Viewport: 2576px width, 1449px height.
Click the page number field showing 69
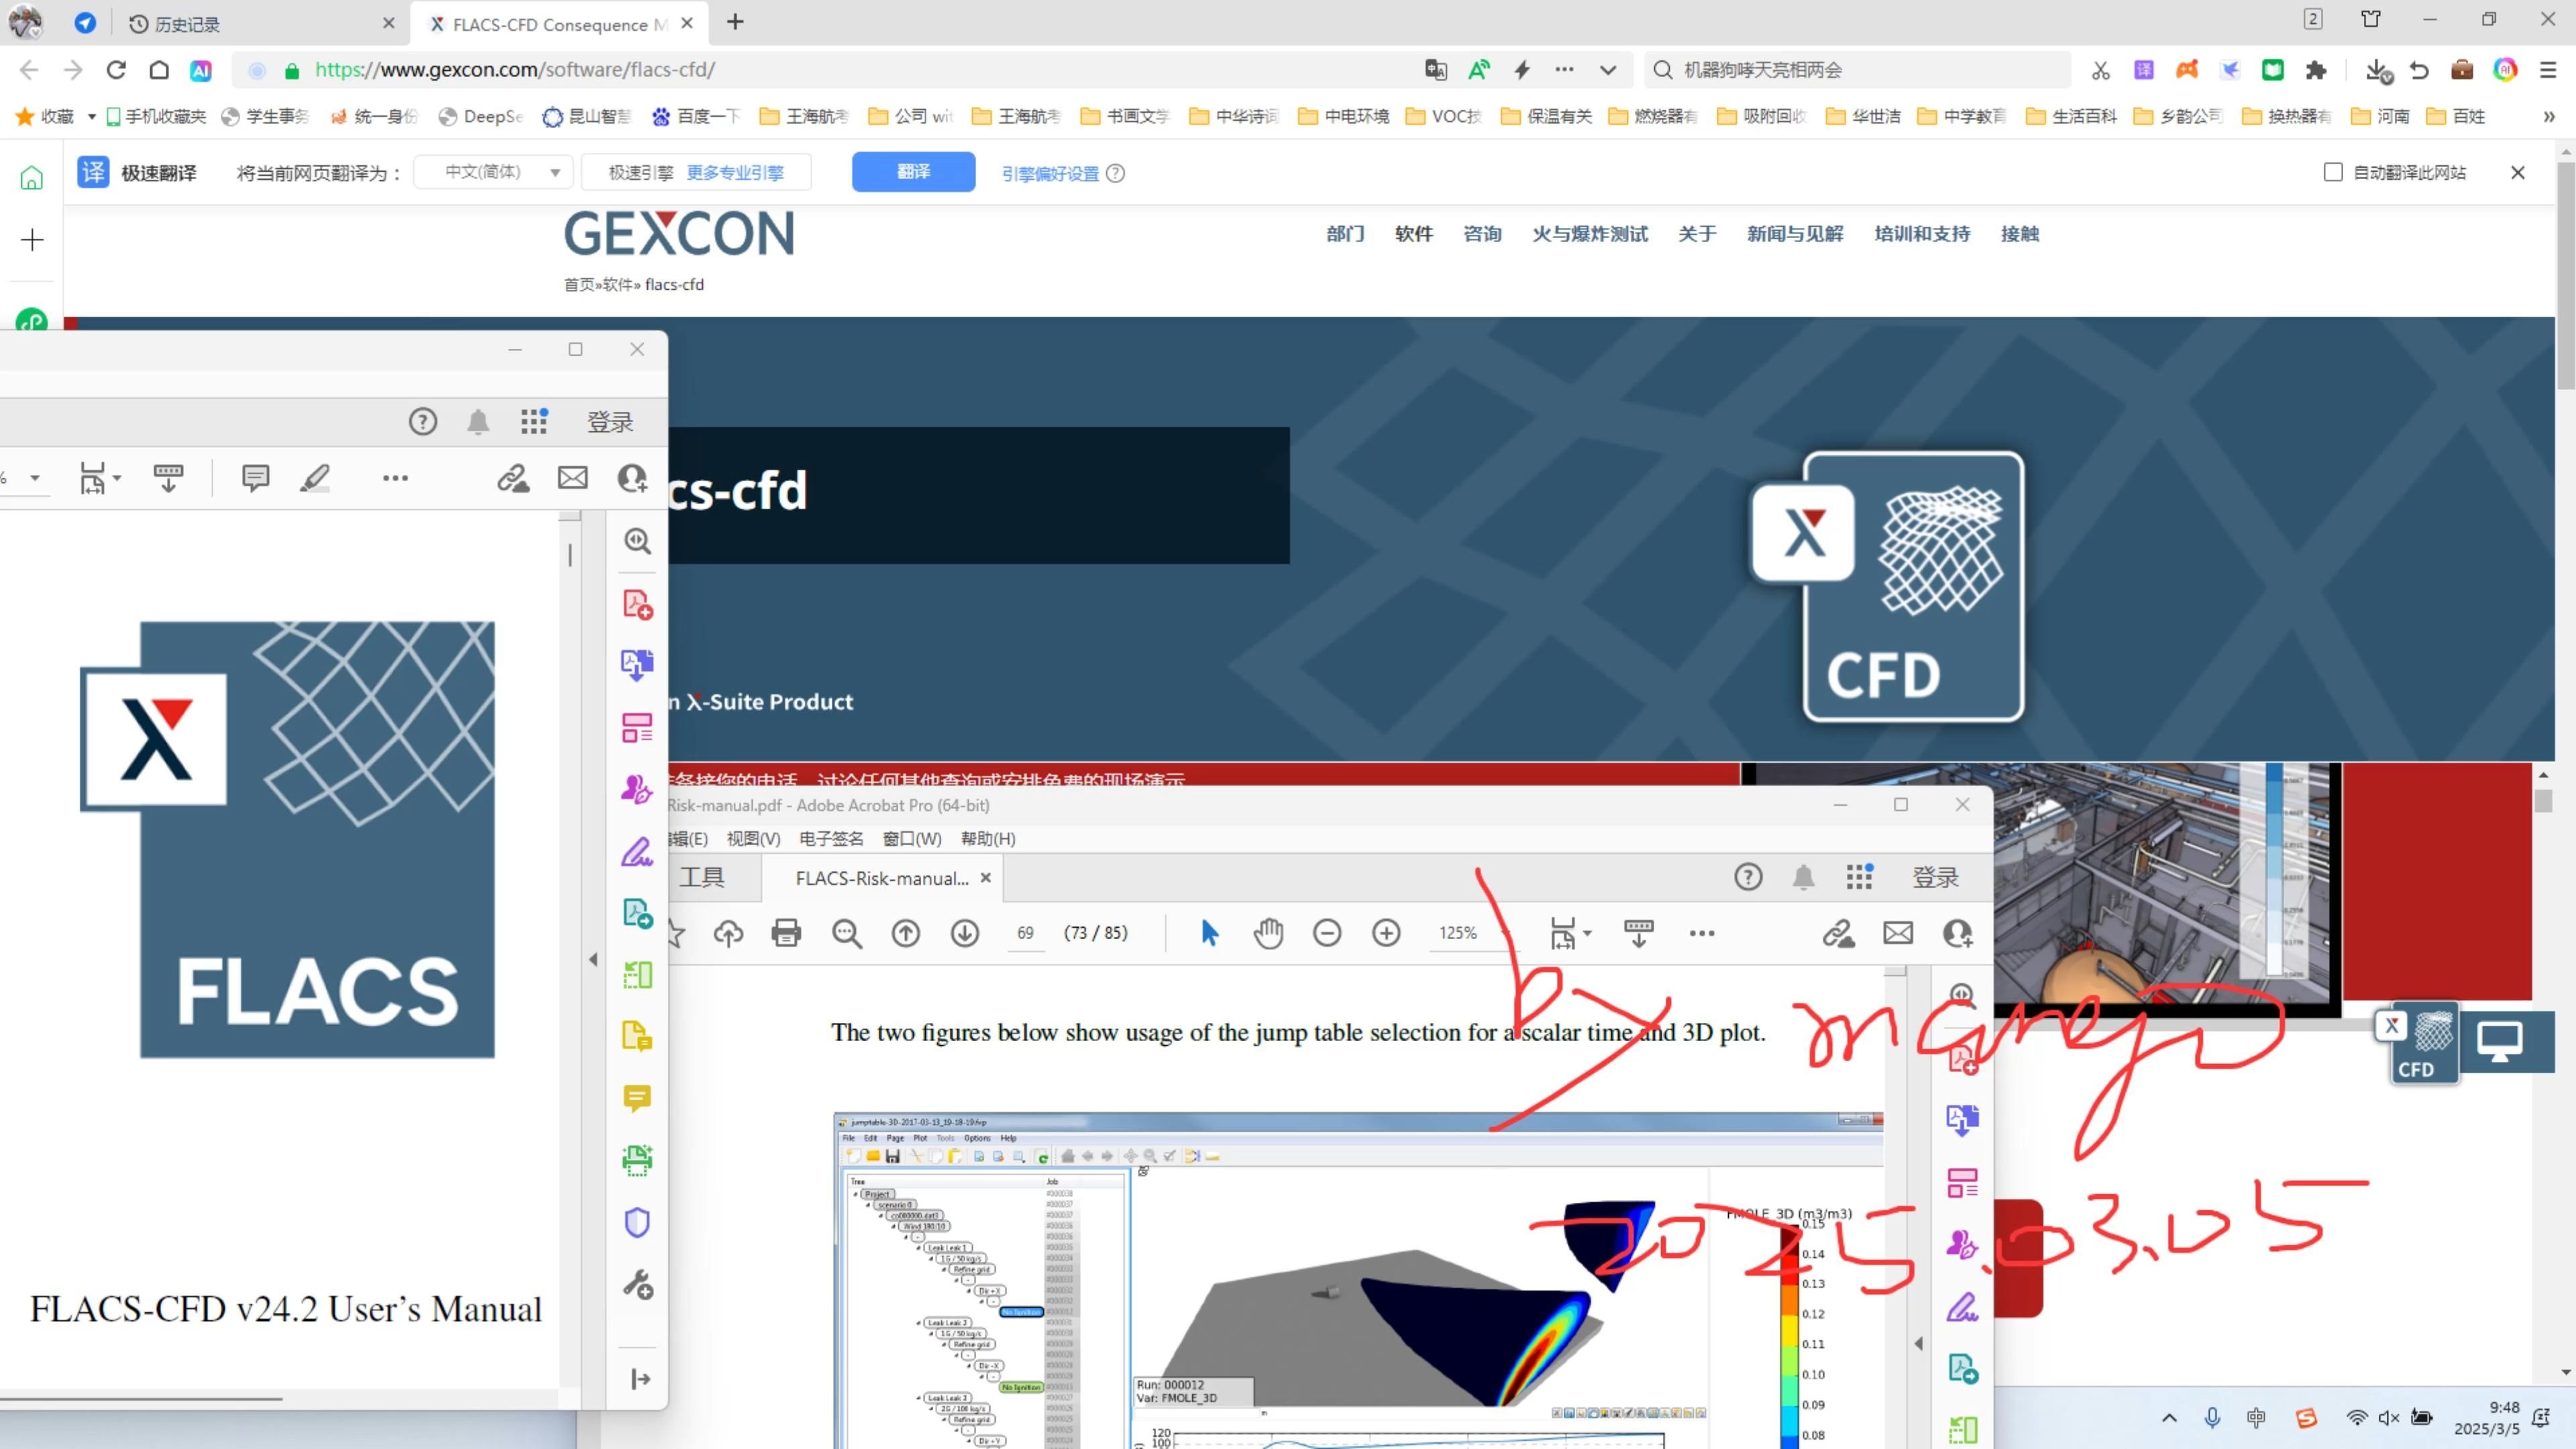(x=1025, y=932)
